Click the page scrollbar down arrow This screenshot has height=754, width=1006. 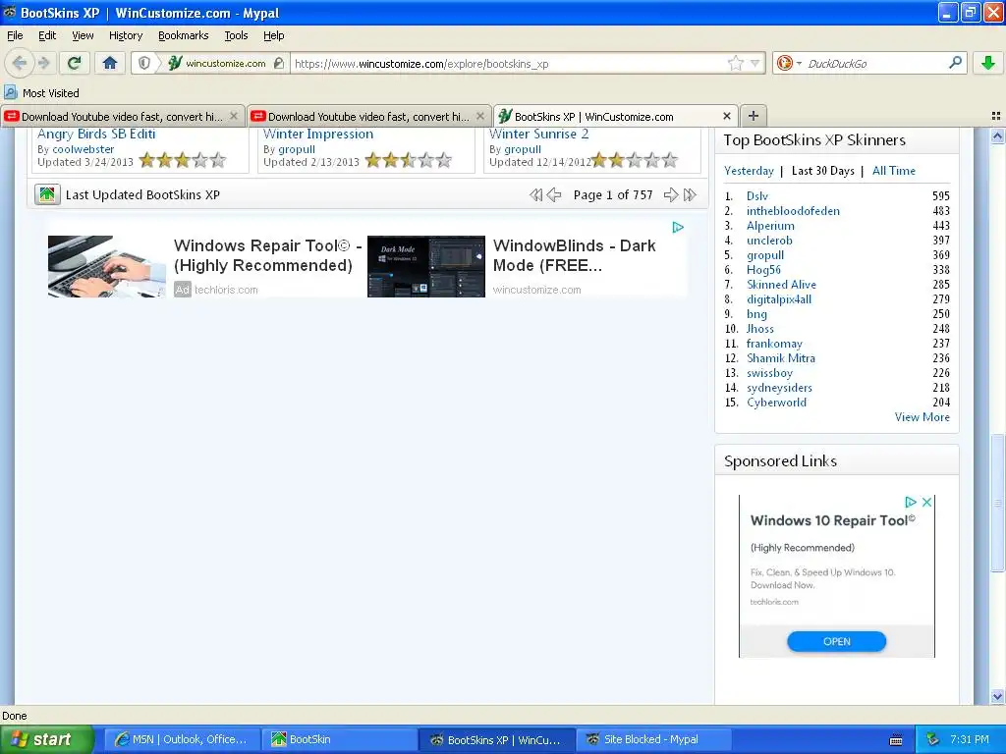(x=997, y=696)
